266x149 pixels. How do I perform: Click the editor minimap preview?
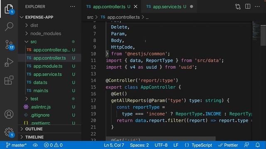coord(256,31)
